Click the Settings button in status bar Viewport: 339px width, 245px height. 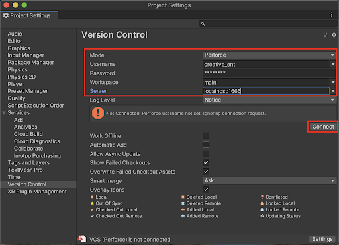[322, 239]
